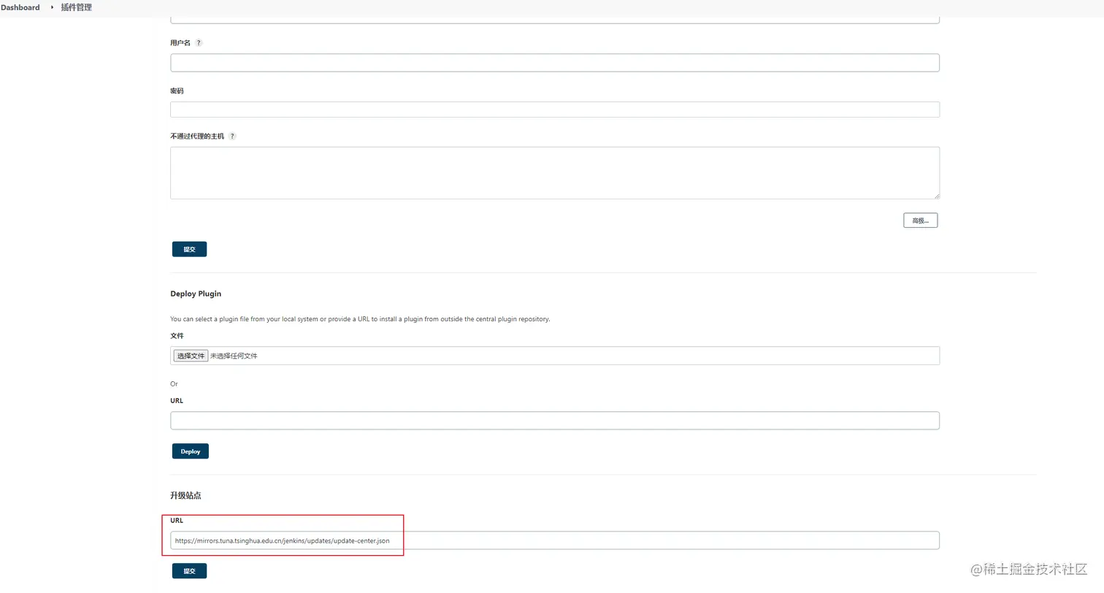Select the Deploy Plugin heading text
This screenshot has width=1104, height=593.
(x=196, y=294)
